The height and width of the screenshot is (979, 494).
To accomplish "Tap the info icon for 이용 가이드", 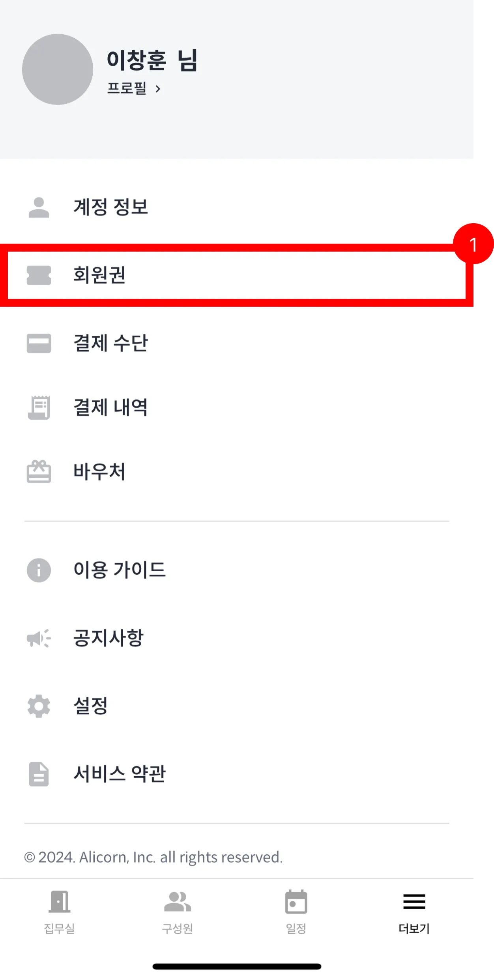I will (39, 570).
